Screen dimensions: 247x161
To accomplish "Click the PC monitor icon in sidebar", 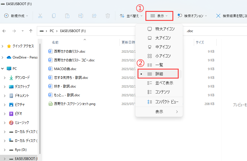I will pyautogui.click(x=9, y=68).
